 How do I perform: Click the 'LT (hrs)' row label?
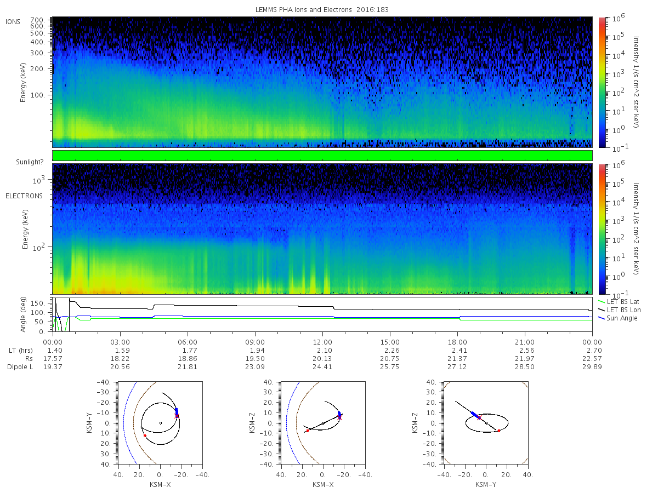(20, 351)
